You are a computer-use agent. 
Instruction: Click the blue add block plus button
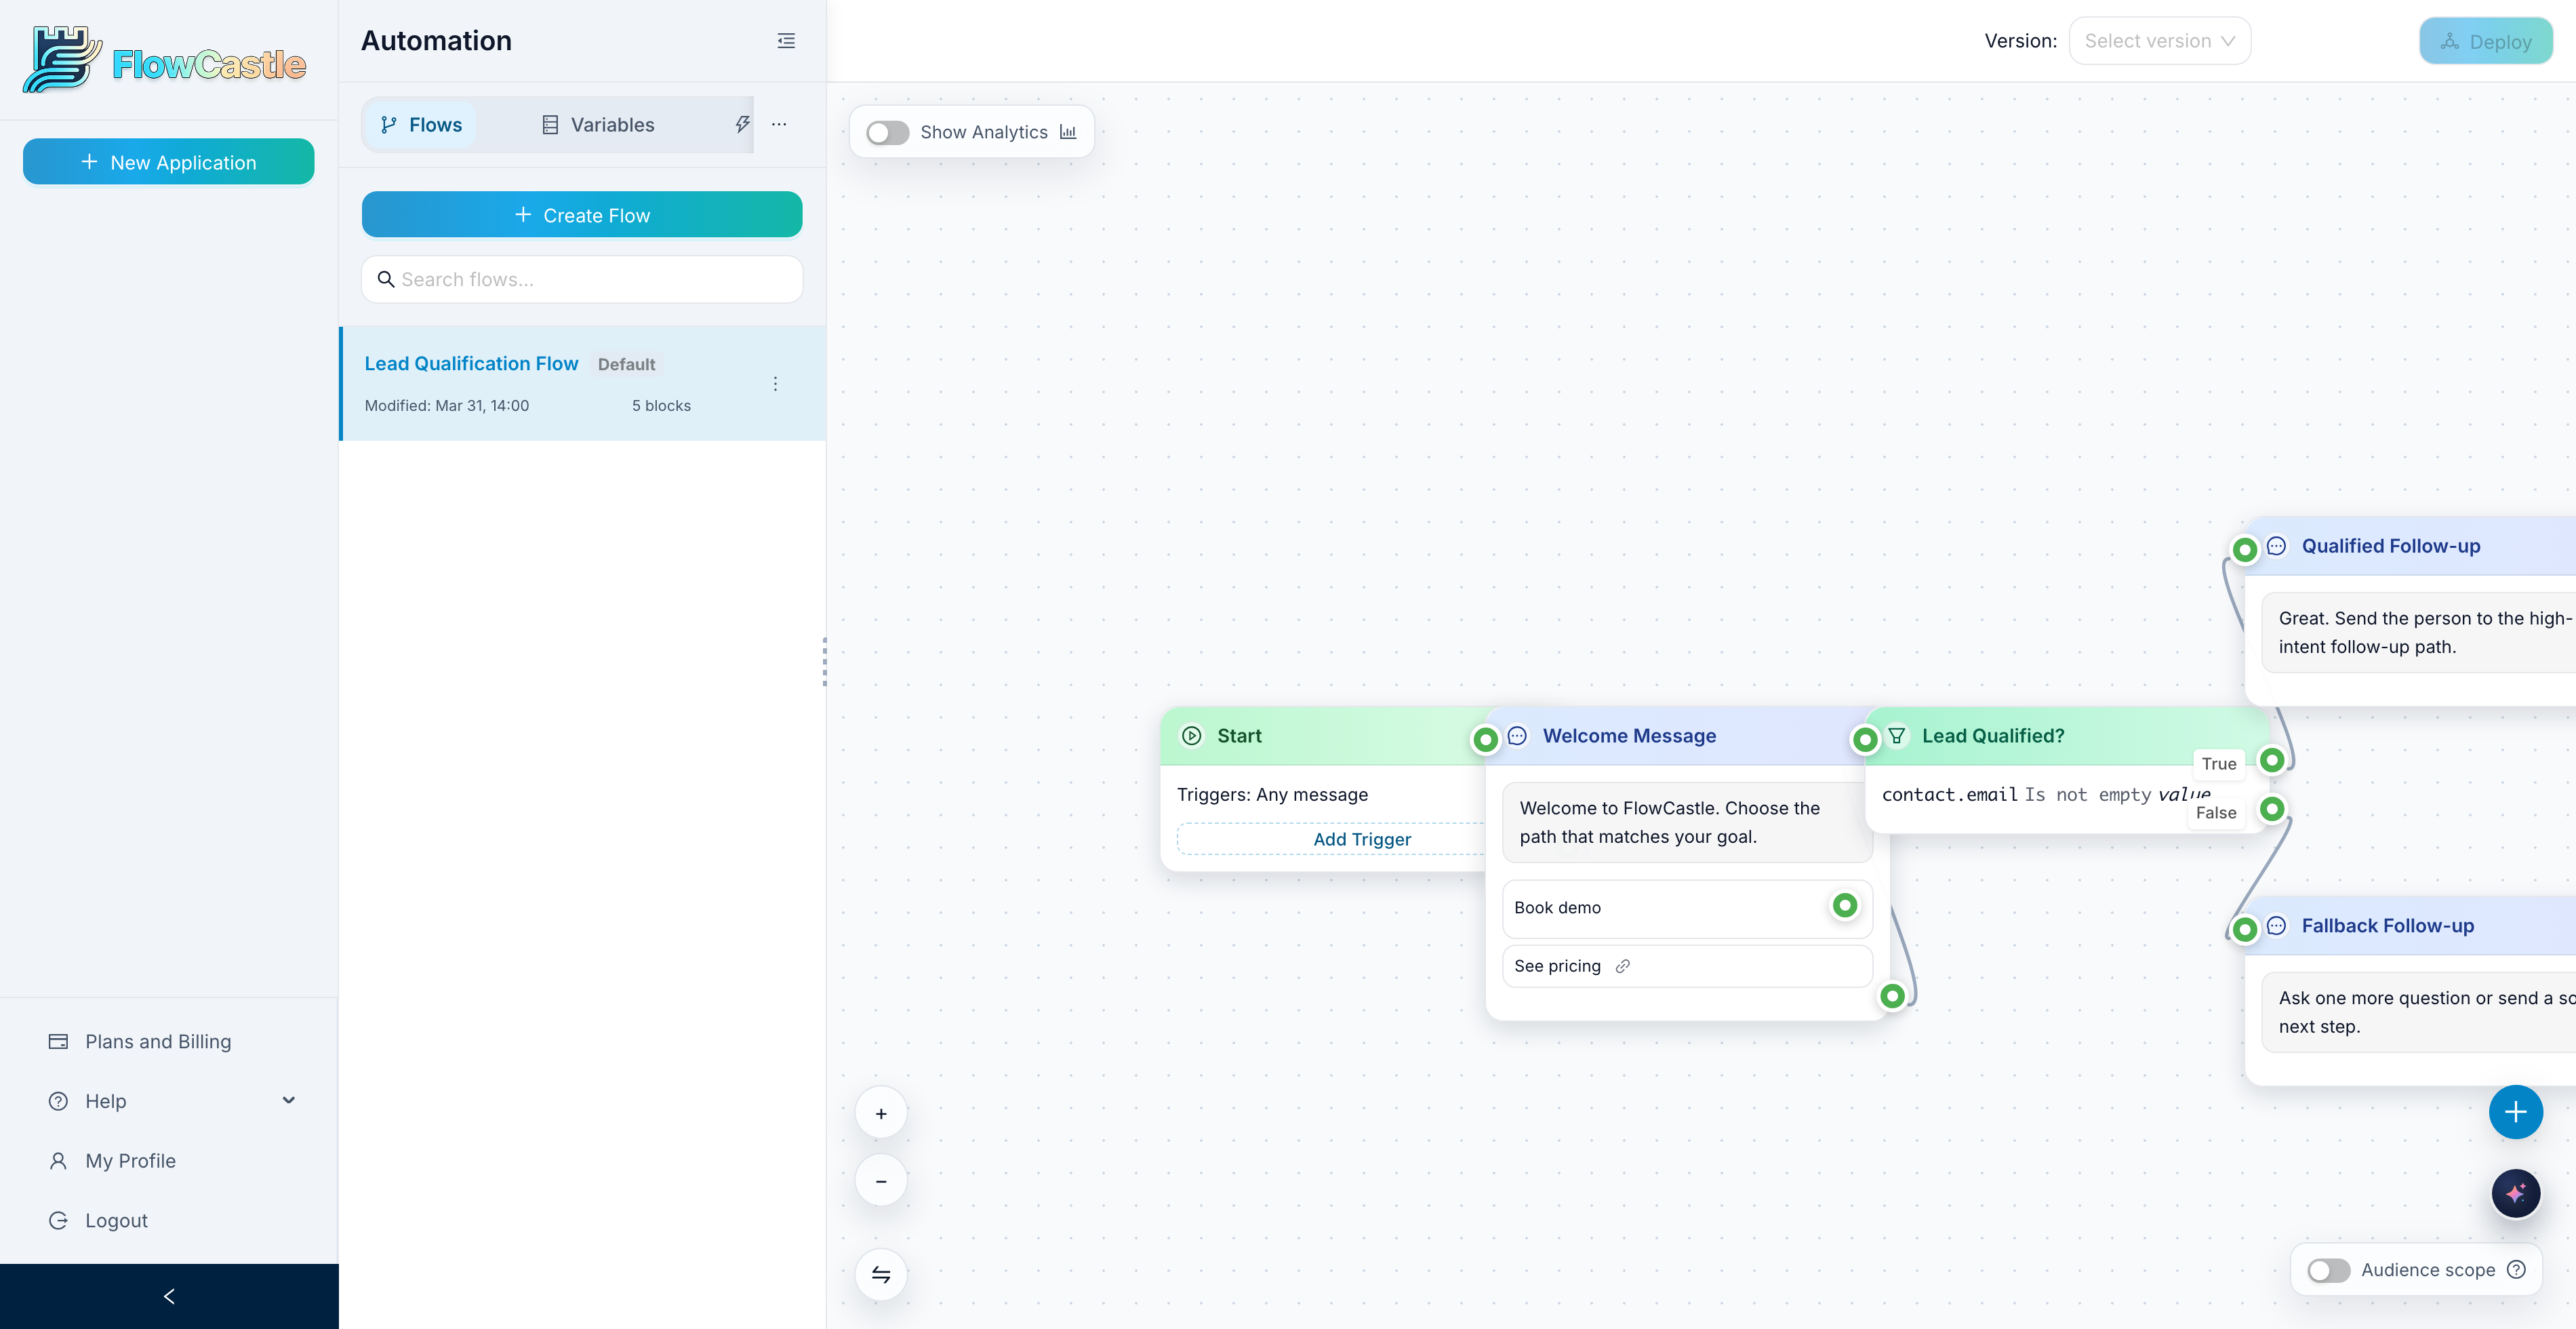2515,1112
